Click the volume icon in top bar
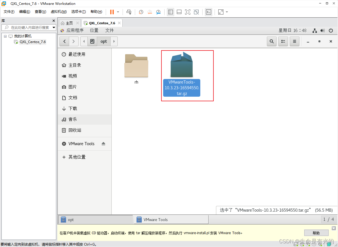The image size is (338, 247). point(323,31)
